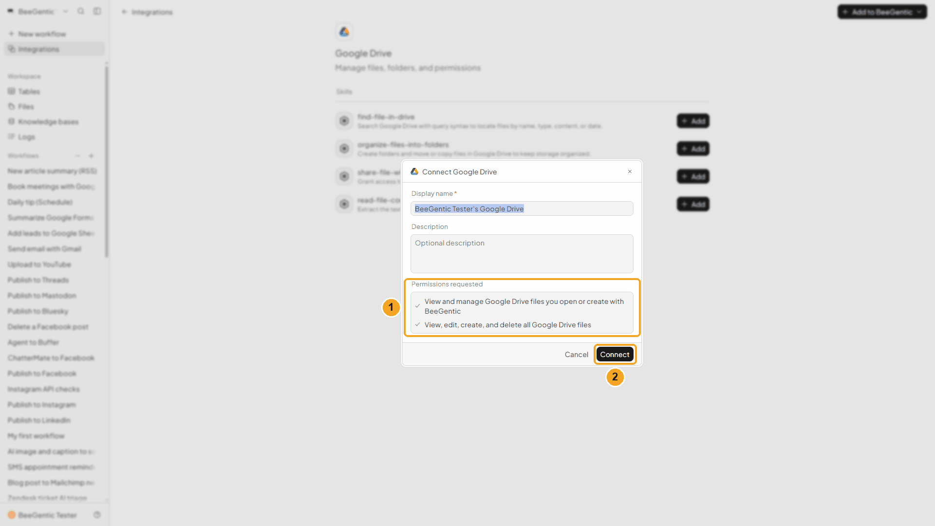Open Upload to YouTube workflow
The height and width of the screenshot is (526, 935).
point(39,264)
